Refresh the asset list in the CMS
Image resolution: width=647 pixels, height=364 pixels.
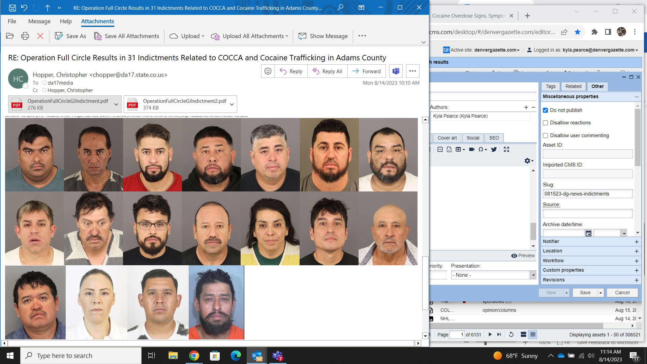click(511, 334)
